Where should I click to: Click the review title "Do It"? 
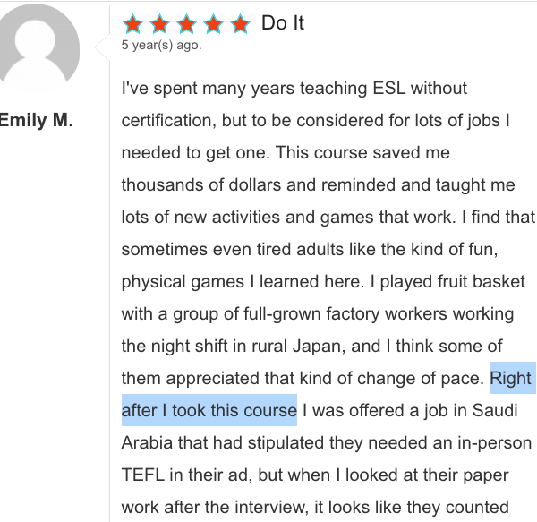283,24
